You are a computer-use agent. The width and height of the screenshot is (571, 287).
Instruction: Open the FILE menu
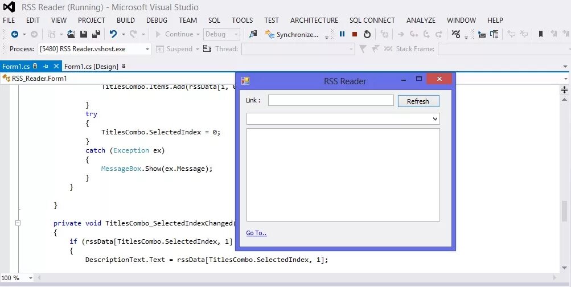9,20
